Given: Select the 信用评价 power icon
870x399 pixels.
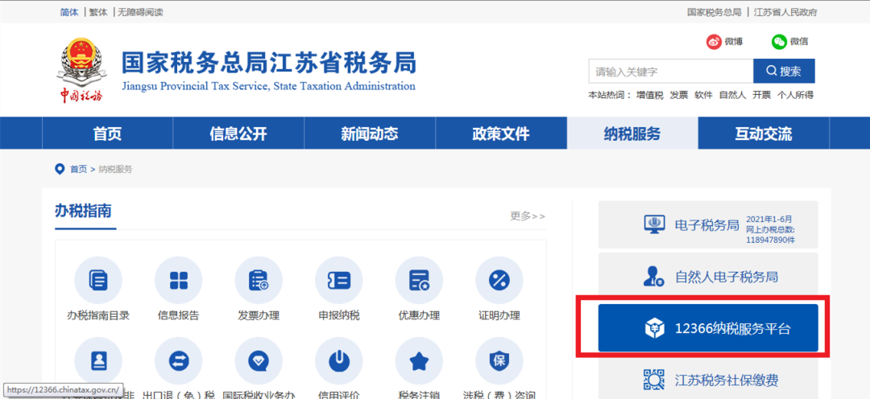Looking at the screenshot, I should [x=339, y=361].
